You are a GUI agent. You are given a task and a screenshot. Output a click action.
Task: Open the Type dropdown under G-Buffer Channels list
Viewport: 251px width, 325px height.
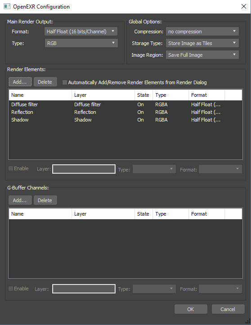154,289
